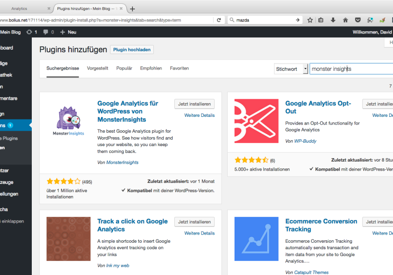Open the comments bubble icon showing 0
The width and height of the screenshot is (393, 275).
coord(49,32)
